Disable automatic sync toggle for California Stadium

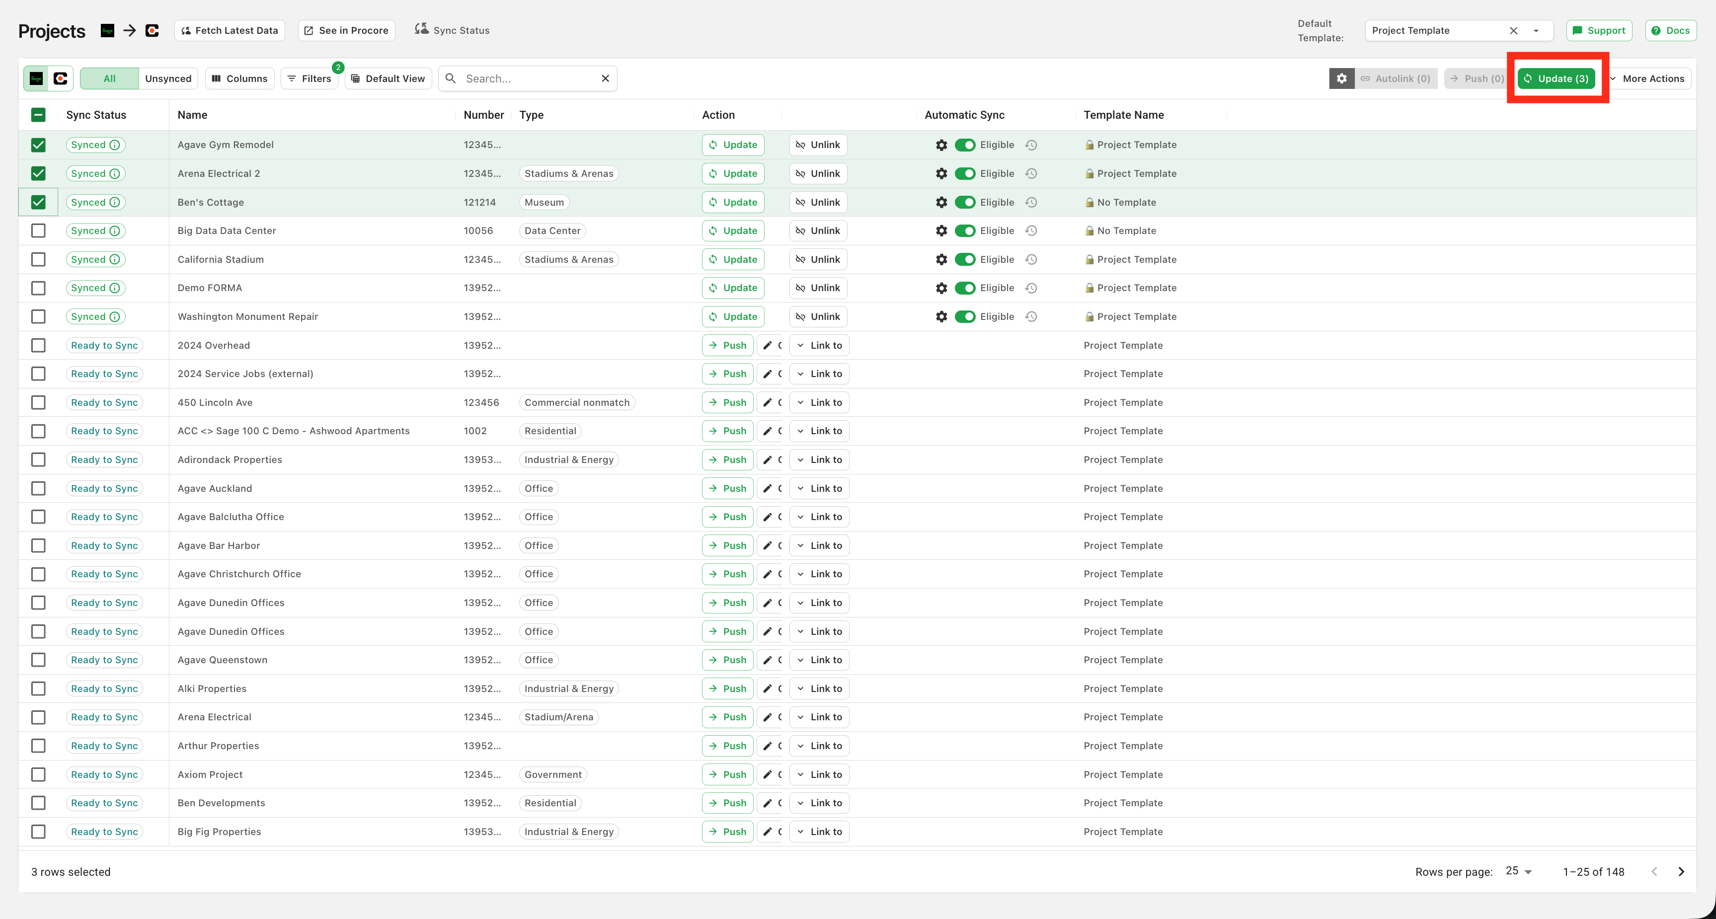[x=965, y=260]
